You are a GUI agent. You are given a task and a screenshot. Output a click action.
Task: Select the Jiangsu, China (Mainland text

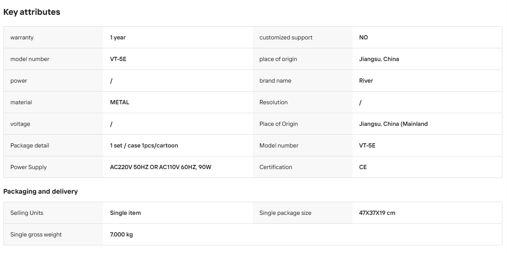393,124
